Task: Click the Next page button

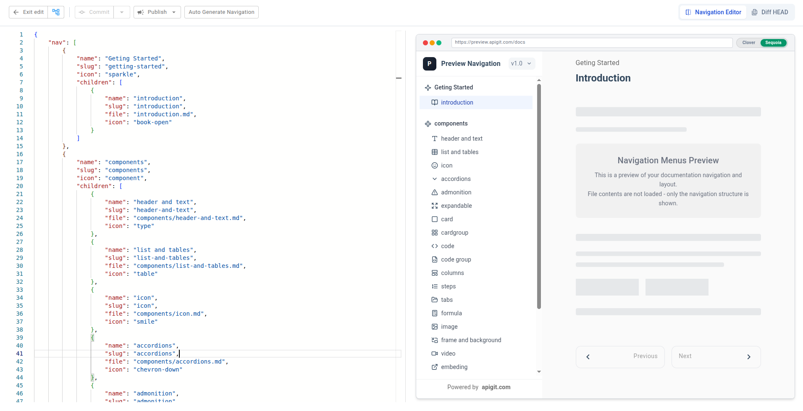Action: point(716,357)
